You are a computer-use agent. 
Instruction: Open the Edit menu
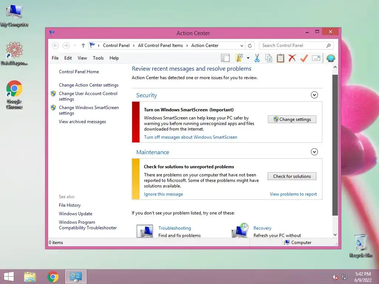coord(68,58)
